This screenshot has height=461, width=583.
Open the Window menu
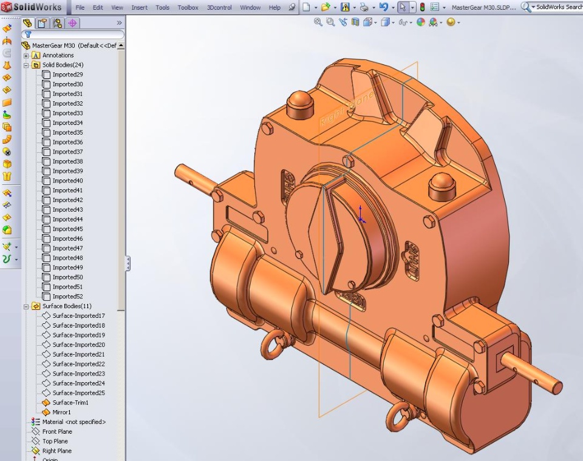250,7
